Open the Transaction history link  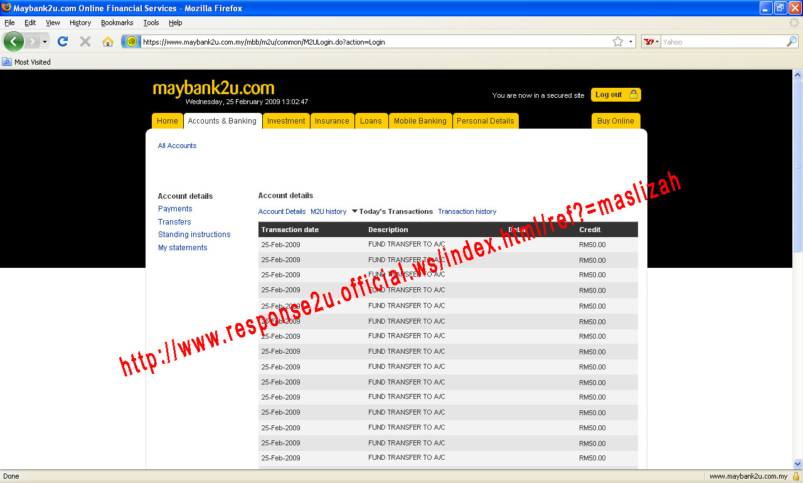(x=467, y=211)
